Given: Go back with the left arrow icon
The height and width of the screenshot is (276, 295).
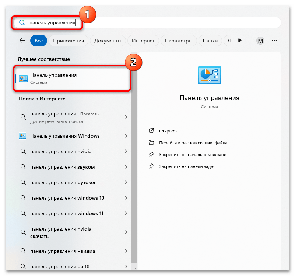Looking at the screenshot, I should click(x=22, y=41).
